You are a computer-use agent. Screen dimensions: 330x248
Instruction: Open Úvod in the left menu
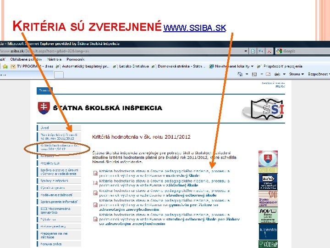pyautogui.click(x=59, y=128)
